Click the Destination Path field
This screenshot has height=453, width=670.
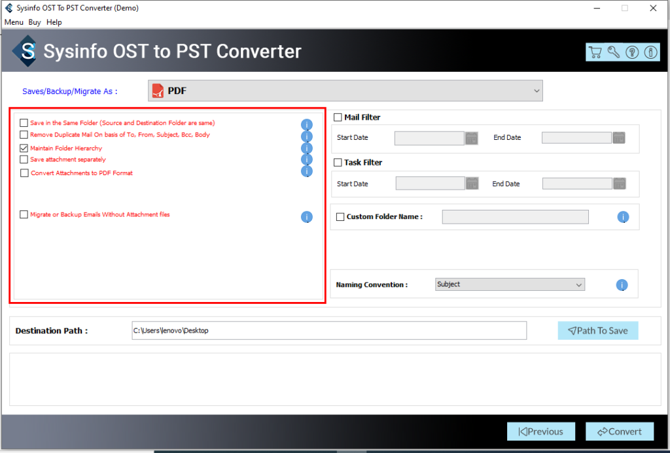click(x=329, y=331)
